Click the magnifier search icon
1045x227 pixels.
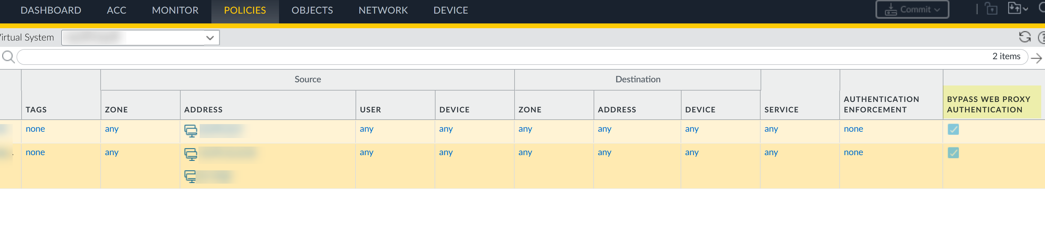(x=8, y=57)
